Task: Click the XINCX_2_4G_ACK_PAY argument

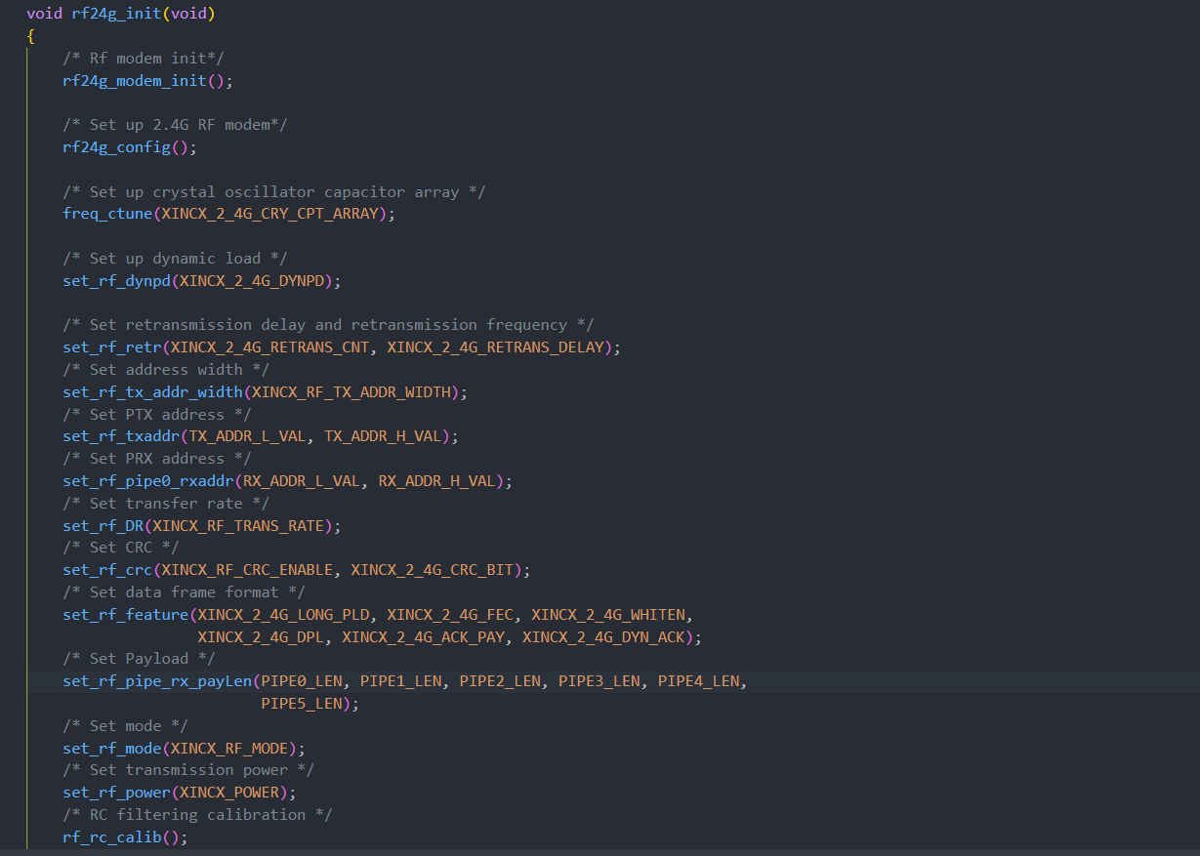Action: pos(423,637)
